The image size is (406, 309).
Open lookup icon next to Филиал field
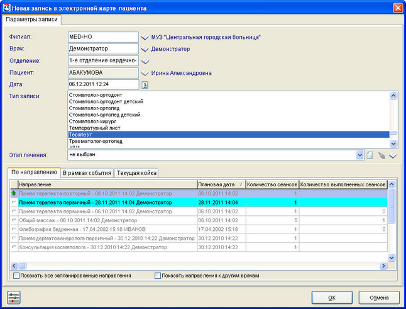click(x=145, y=37)
